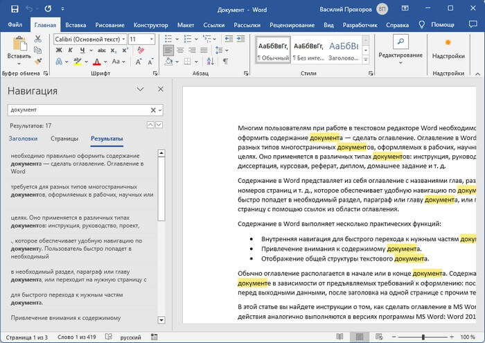Justify paragraph text
The image size is (485, 343).
(x=204, y=50)
